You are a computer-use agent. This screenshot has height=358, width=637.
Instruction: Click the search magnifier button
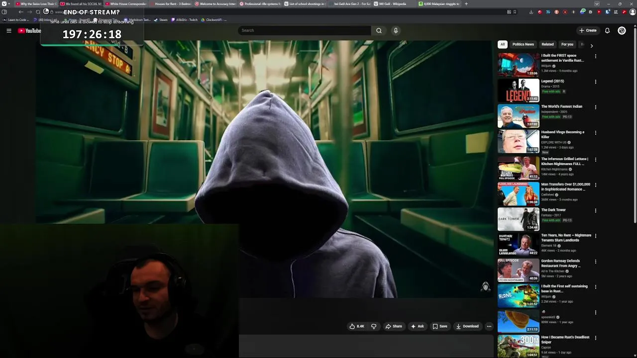(379, 31)
